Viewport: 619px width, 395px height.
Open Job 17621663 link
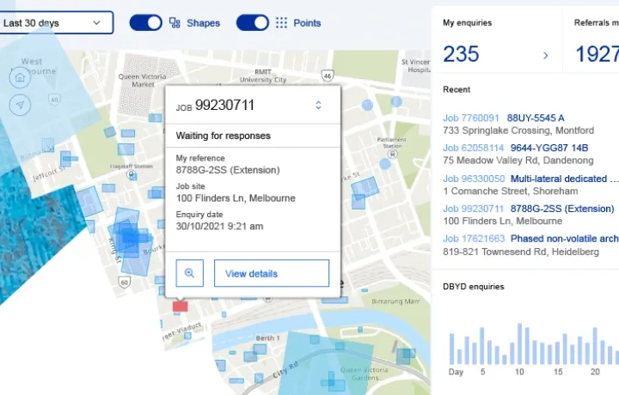(473, 239)
